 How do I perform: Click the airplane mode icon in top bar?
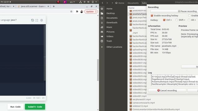[x=84, y=2]
